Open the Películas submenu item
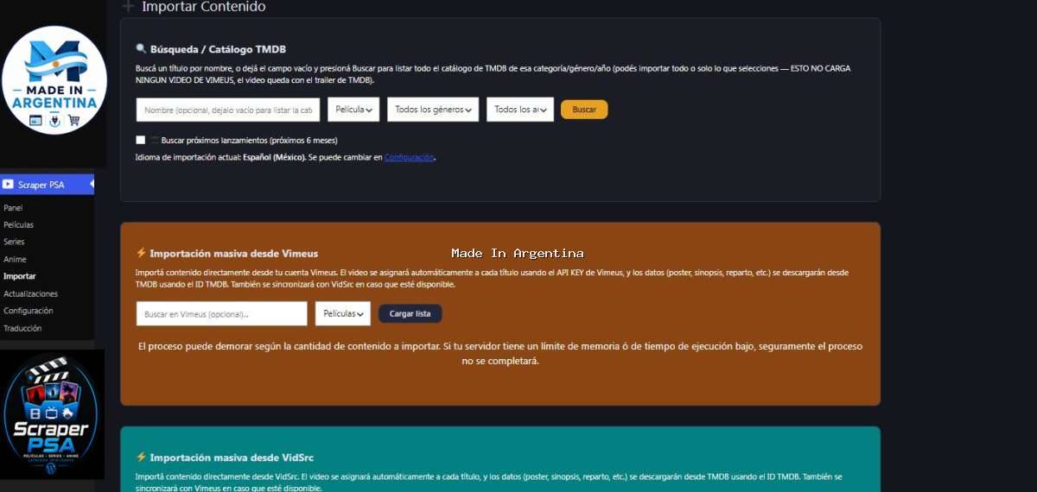This screenshot has width=1037, height=492. coord(18,224)
